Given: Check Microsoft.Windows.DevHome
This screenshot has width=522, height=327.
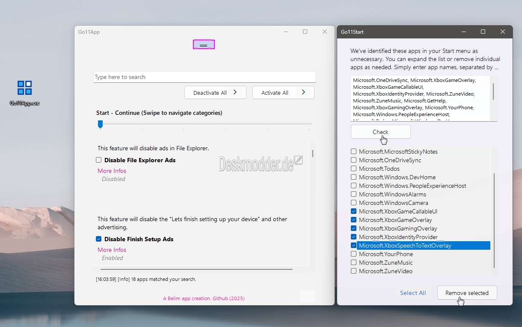Looking at the screenshot, I should (x=353, y=177).
